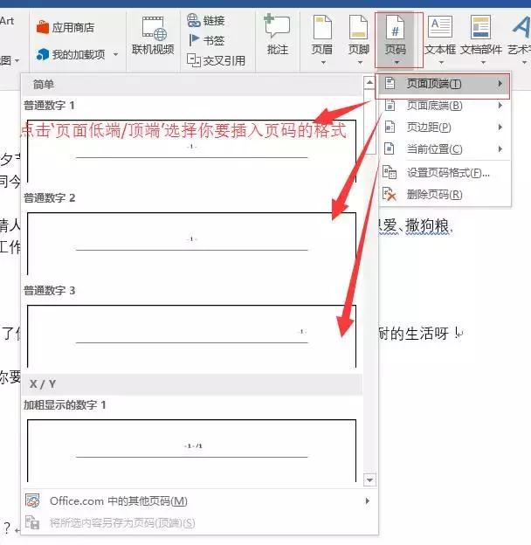Click the 页眉 header icon
Screen dimensions: 531x545
322,27
